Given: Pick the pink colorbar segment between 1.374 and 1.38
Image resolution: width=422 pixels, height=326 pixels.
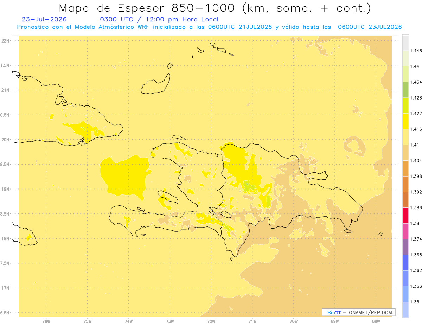Looking at the screenshot, I should [x=405, y=231].
